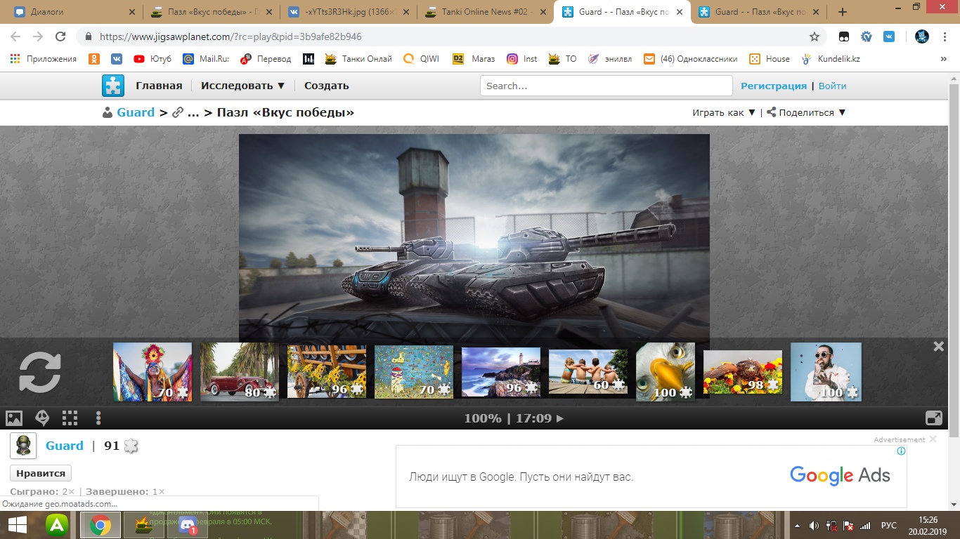This screenshot has height=539, width=960.
Task: Open the House bookmark
Action: pos(769,59)
